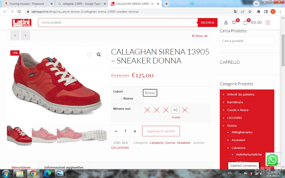285x178 pixels.
Task: Open WhatsApp chat button
Action: 272,160
